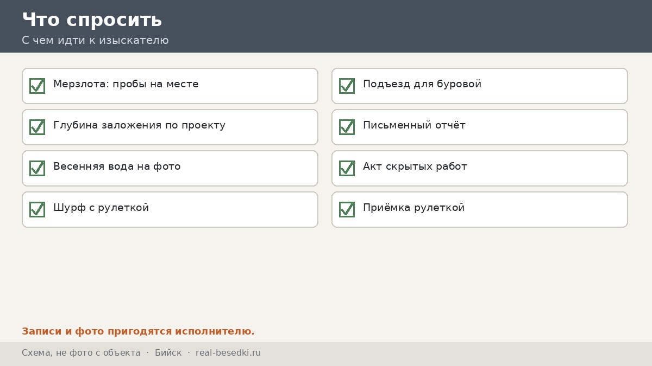Toggle checkbox for Мерзлота: пробы на месте
Image resolution: width=652 pixels, height=366 pixels.
coord(37,86)
